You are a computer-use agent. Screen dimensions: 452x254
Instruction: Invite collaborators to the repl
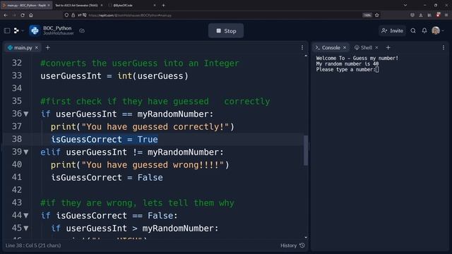[392, 30]
